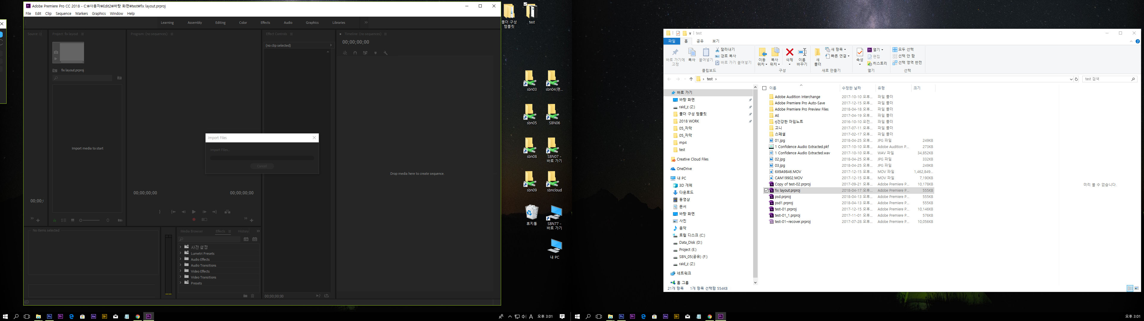
Task: Click the Project thumbnail zoom slider
Action: pyautogui.click(x=89, y=220)
